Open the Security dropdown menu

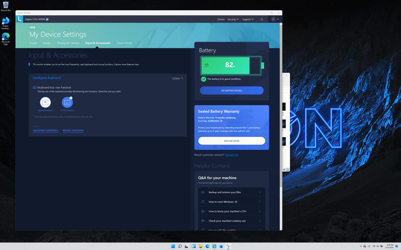[233, 20]
